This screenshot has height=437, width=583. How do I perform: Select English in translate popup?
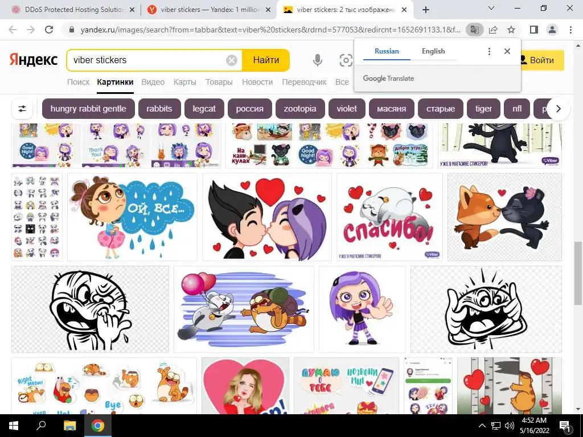point(433,51)
